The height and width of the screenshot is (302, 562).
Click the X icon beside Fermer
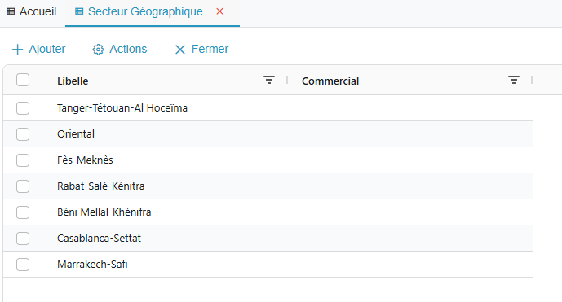pos(180,50)
